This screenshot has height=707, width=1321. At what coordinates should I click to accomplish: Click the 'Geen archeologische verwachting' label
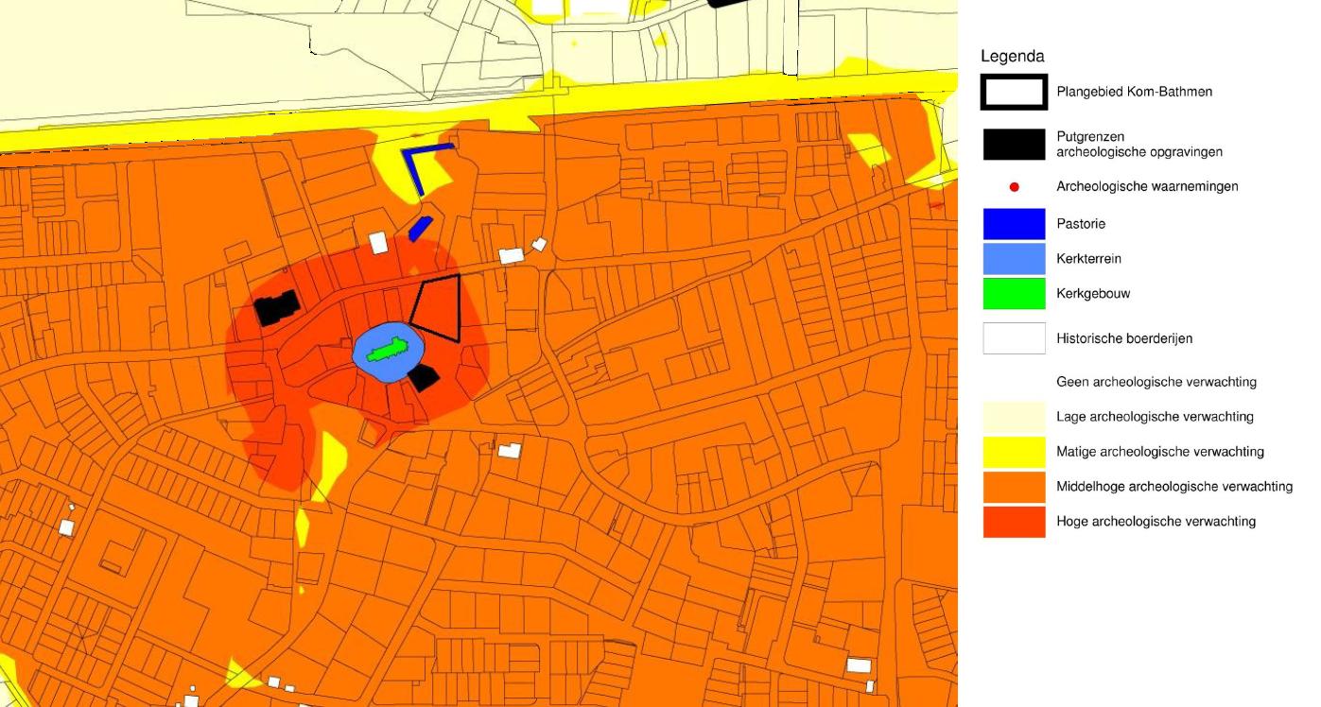(x=1156, y=382)
